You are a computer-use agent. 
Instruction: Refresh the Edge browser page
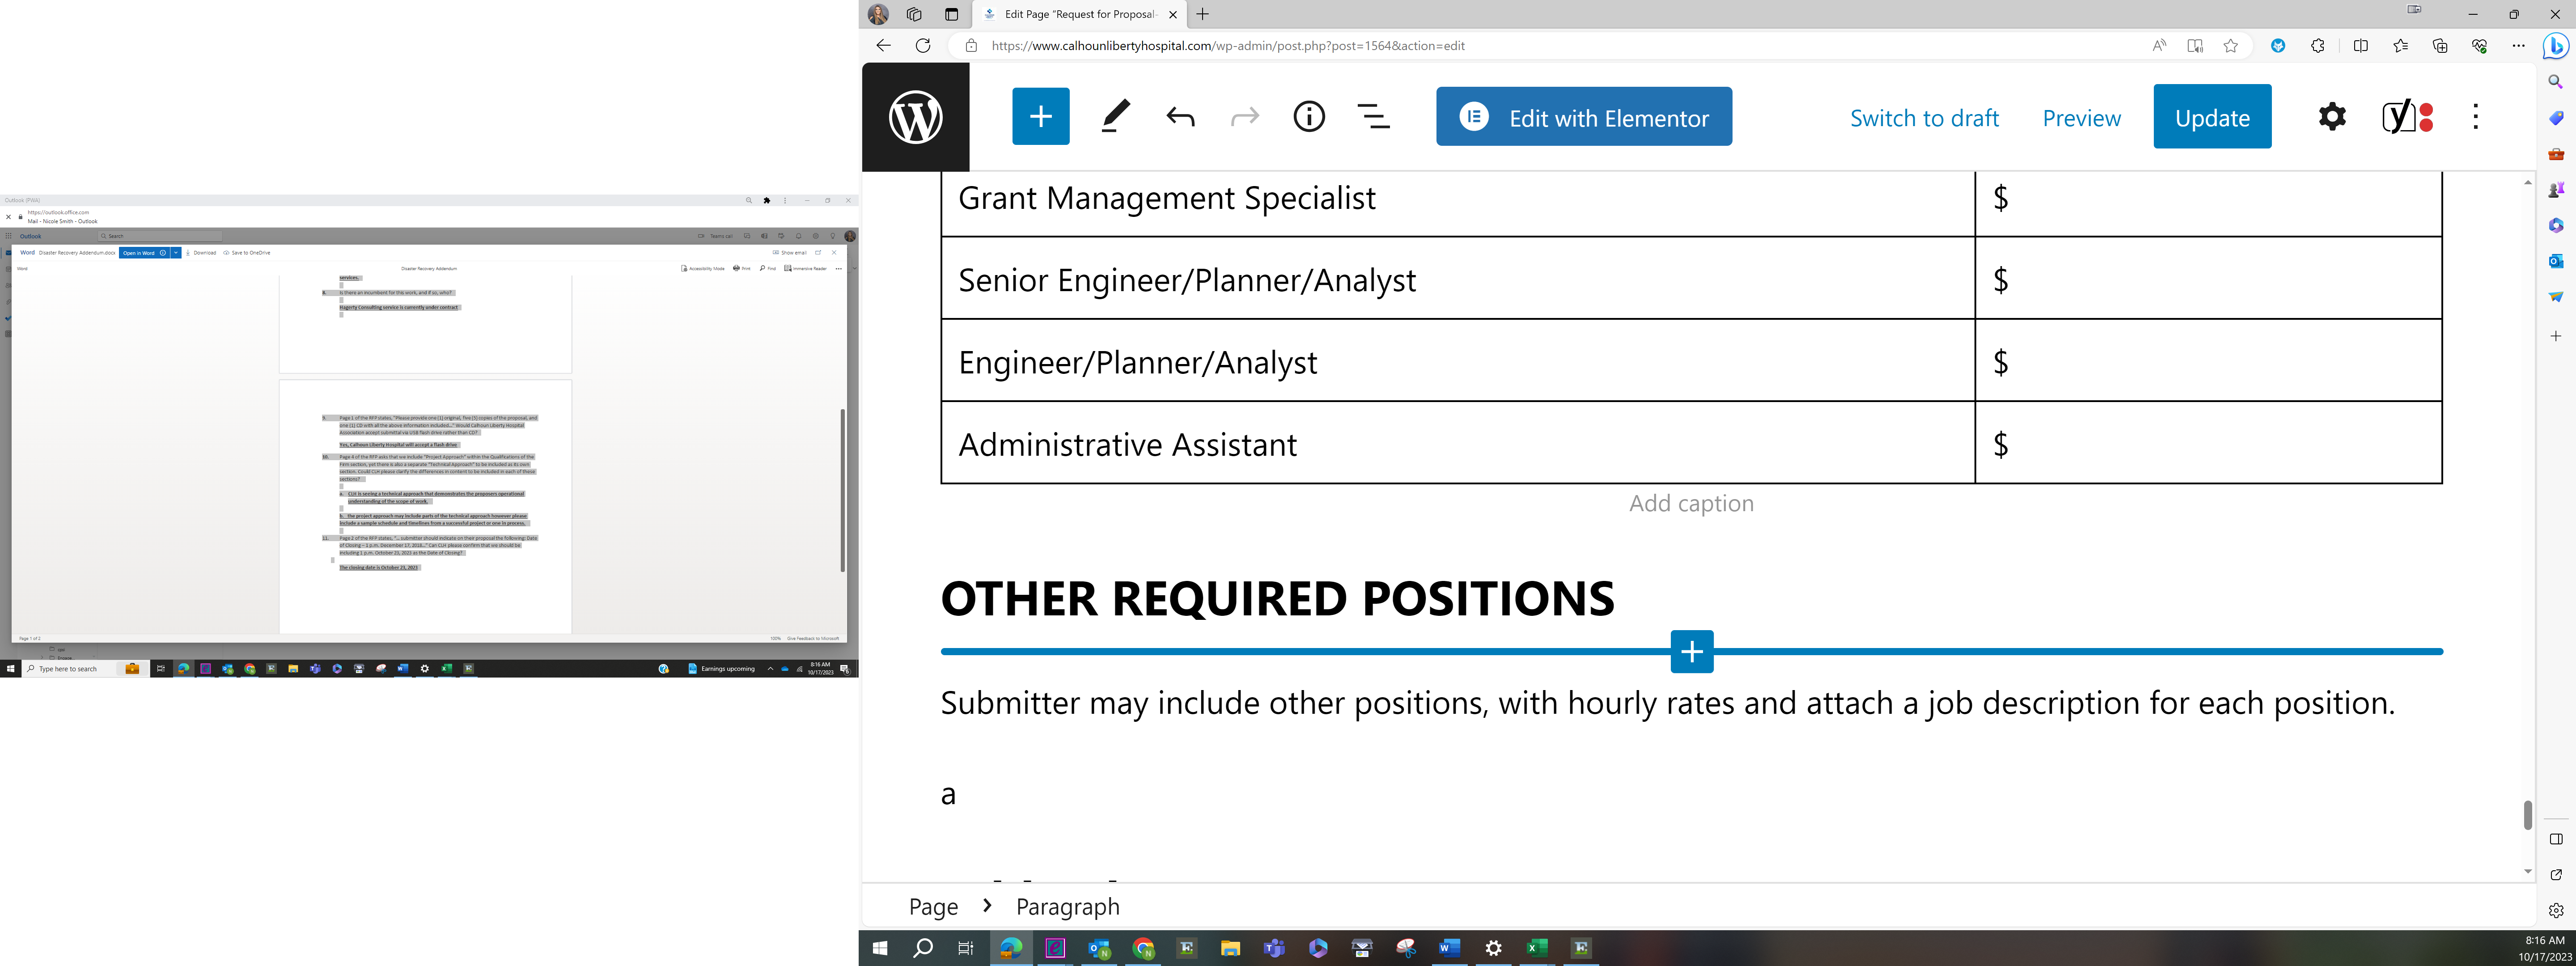point(923,45)
